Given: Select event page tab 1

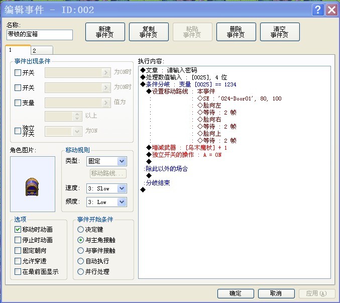Looking at the screenshot, I should (18, 50).
